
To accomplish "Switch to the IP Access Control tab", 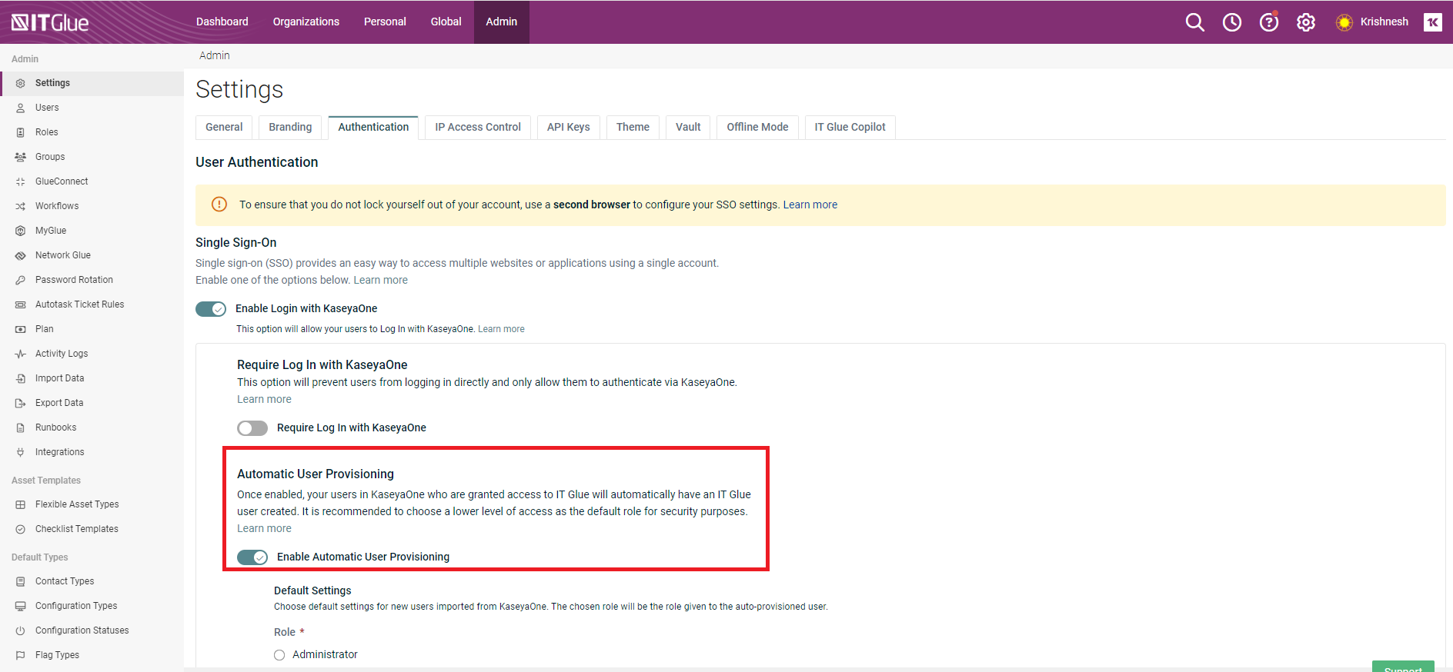I will pyautogui.click(x=478, y=128).
